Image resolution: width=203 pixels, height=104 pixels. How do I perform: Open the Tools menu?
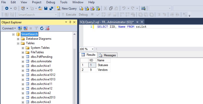[x=64, y=2]
